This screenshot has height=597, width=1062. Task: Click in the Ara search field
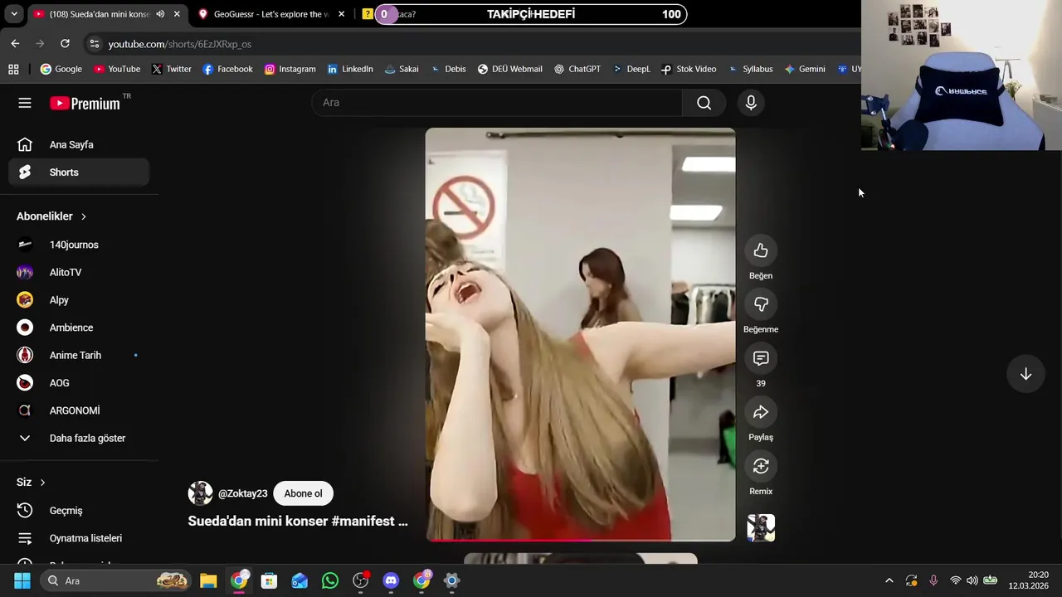coord(497,103)
